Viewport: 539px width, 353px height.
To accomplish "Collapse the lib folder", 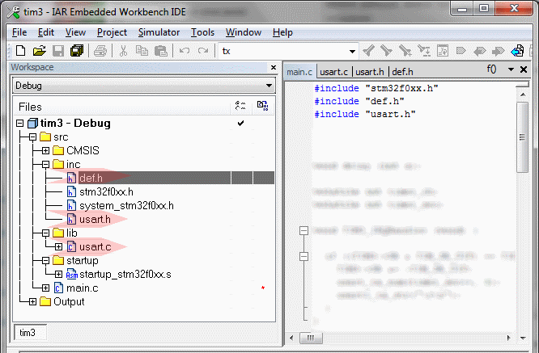I will [x=45, y=233].
